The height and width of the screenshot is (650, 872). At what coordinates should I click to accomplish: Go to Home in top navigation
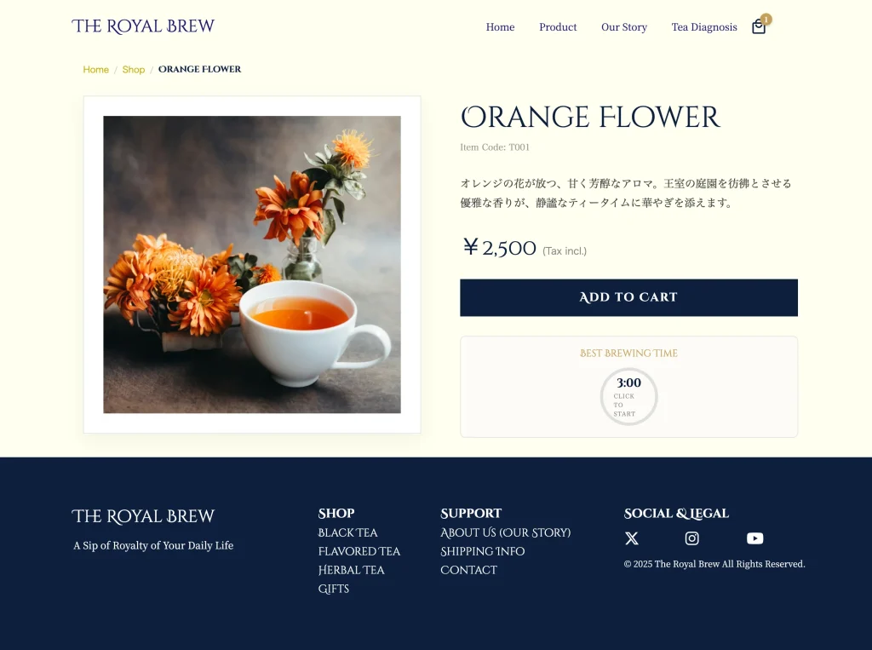click(x=500, y=27)
